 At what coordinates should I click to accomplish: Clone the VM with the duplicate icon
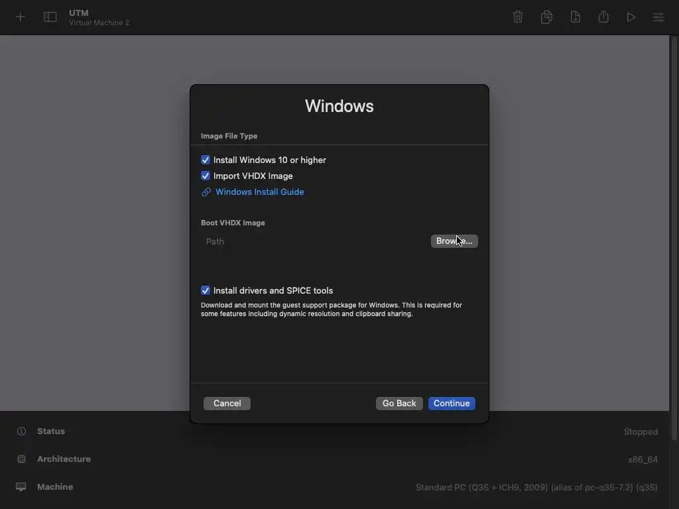click(x=546, y=17)
